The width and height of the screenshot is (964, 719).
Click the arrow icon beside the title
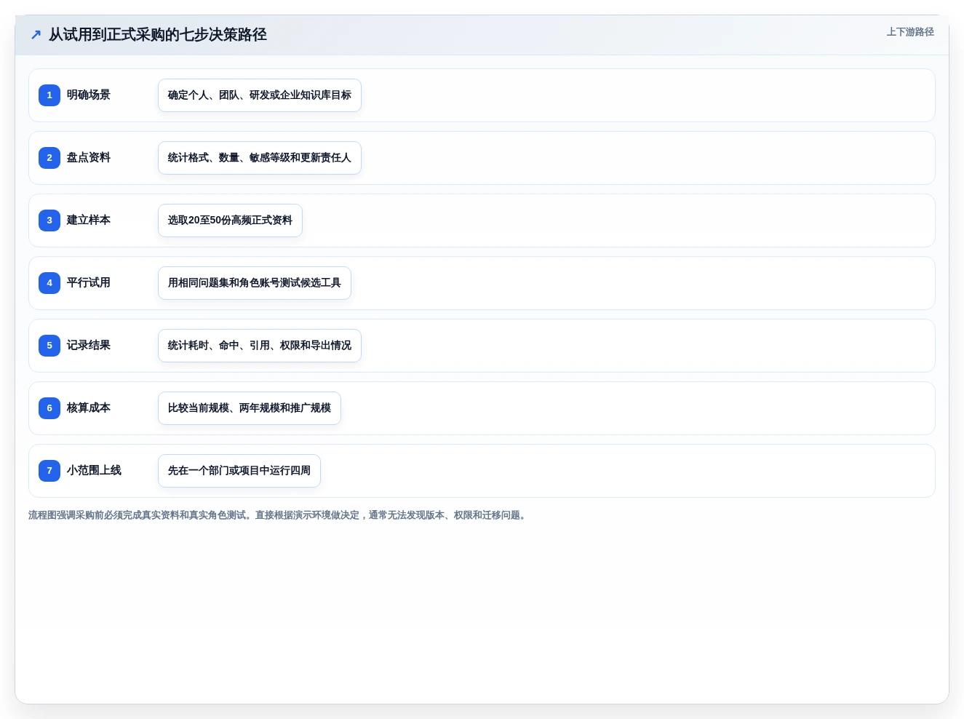click(x=36, y=35)
